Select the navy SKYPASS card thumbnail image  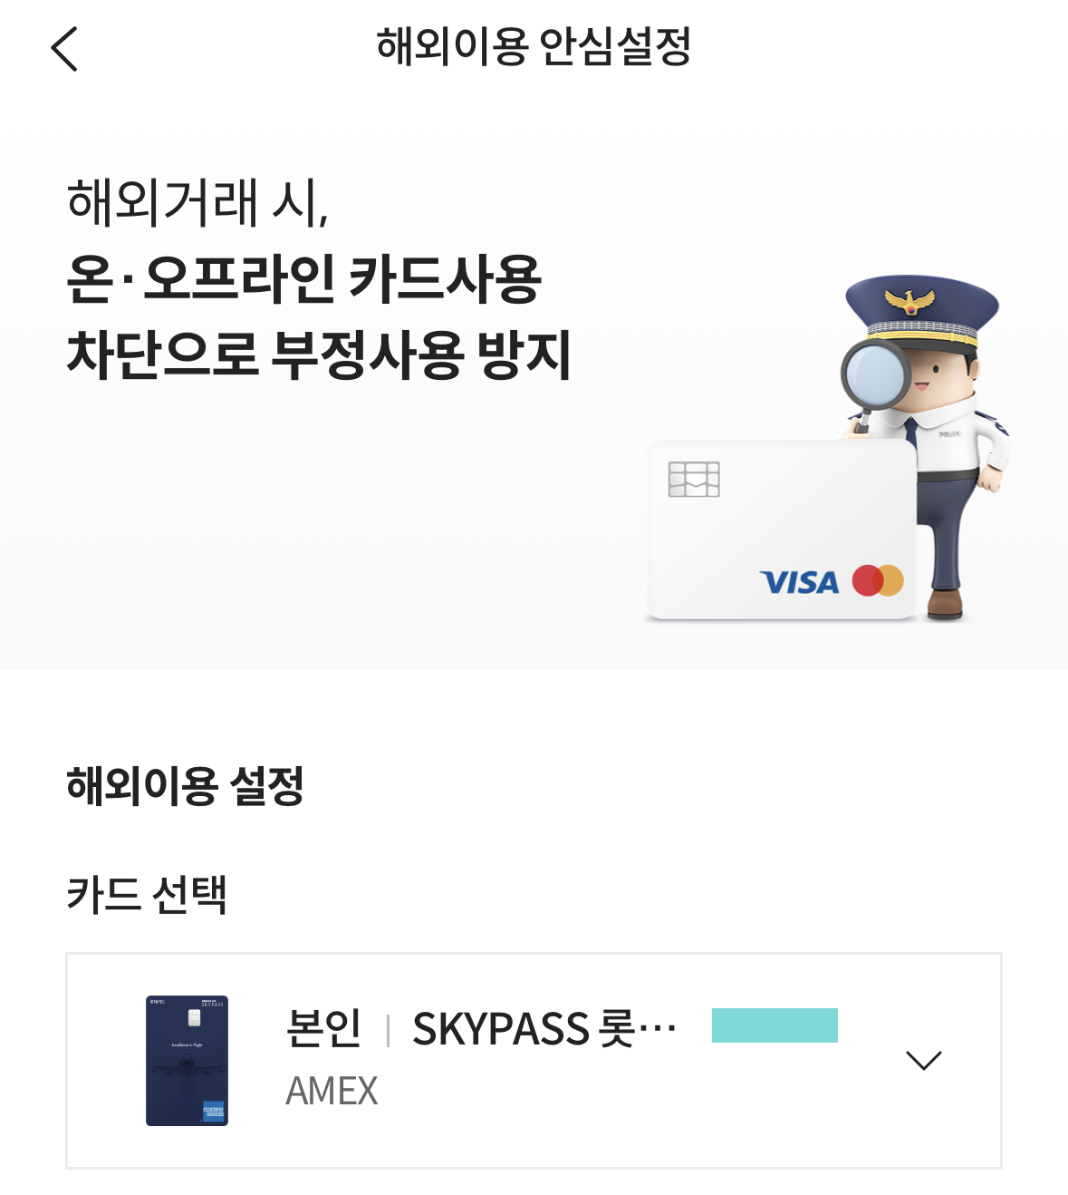(187, 1061)
